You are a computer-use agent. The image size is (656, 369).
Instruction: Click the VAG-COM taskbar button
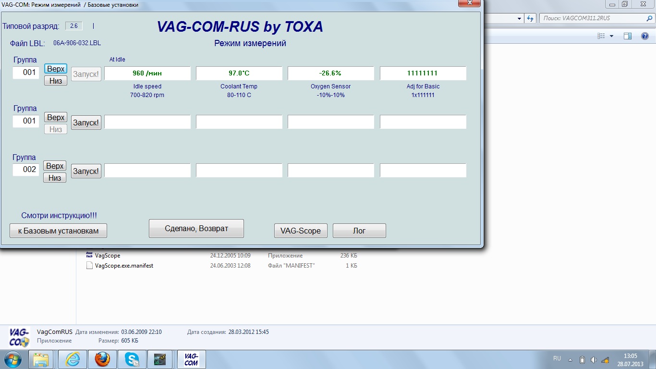191,359
